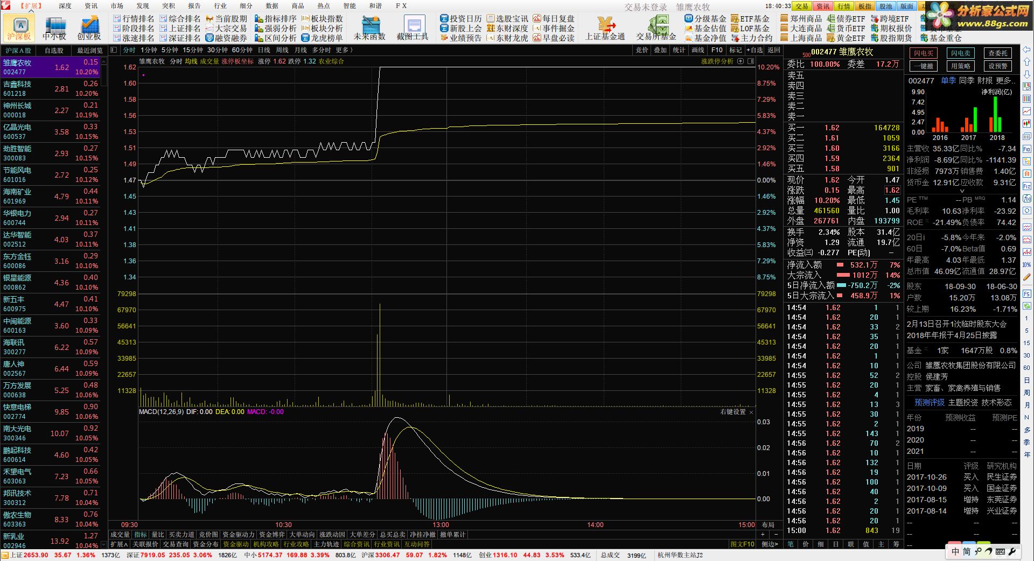Open the color grid icon in right sidebar
1034x561 pixels.
[1027, 99]
